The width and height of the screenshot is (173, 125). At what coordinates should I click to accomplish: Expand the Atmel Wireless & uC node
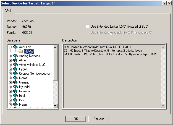coord(11,65)
